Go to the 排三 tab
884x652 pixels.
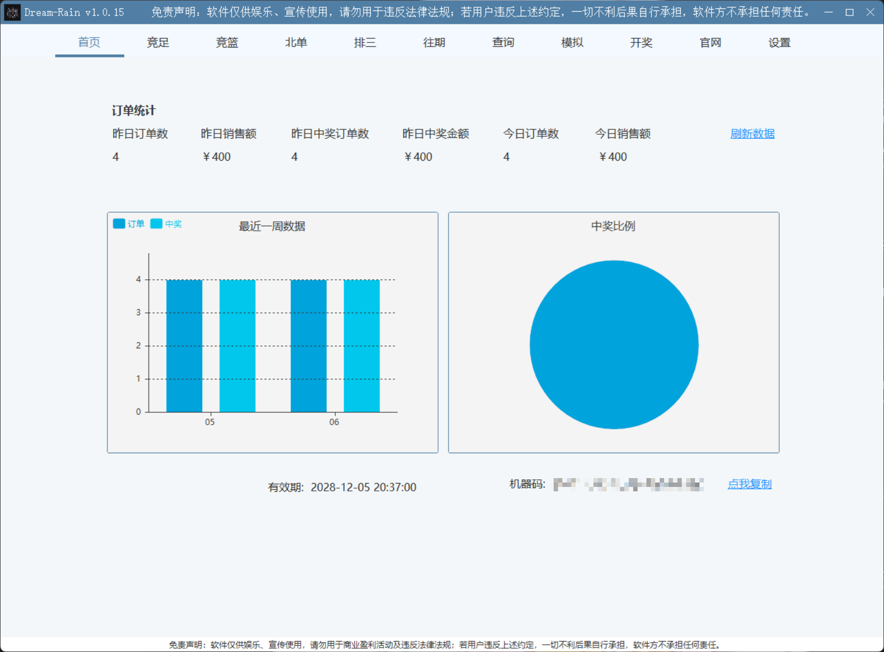[x=365, y=43]
